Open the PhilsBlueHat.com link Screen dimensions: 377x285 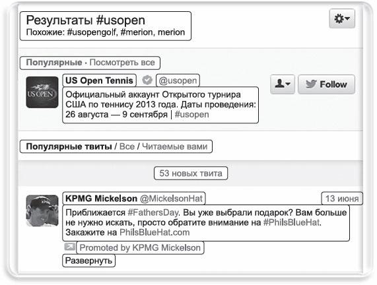(x=154, y=232)
